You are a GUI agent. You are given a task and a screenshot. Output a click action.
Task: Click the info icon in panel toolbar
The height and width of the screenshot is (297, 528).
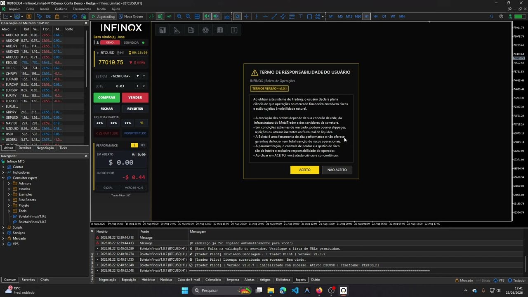234,30
